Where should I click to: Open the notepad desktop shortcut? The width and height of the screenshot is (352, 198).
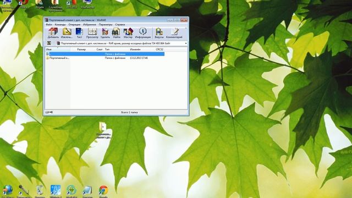[87, 191]
